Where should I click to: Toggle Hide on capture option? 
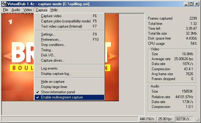[52, 82]
